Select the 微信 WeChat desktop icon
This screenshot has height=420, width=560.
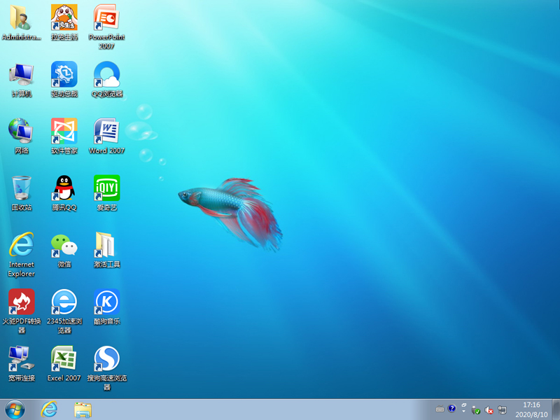(64, 245)
